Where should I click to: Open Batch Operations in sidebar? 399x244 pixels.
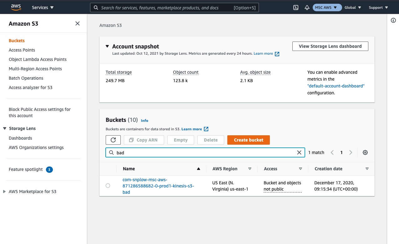[x=26, y=78]
